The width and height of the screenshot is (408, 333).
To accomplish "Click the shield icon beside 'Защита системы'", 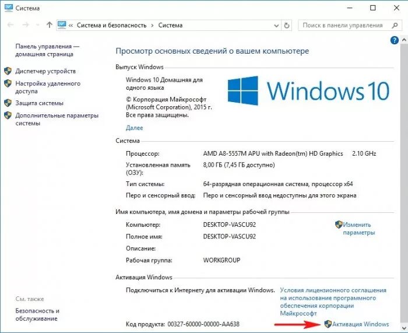I will [x=8, y=103].
